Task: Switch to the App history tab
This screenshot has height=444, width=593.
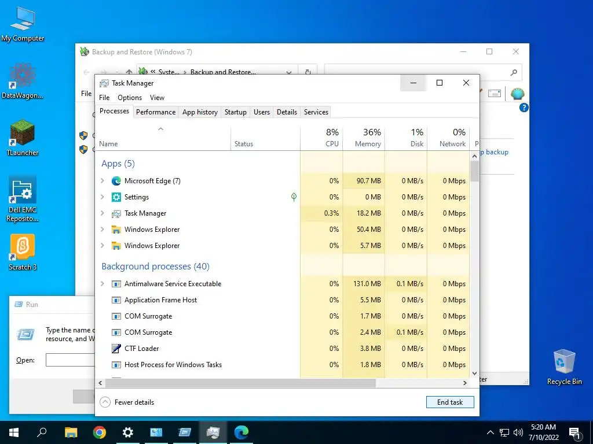Action: pos(200,112)
